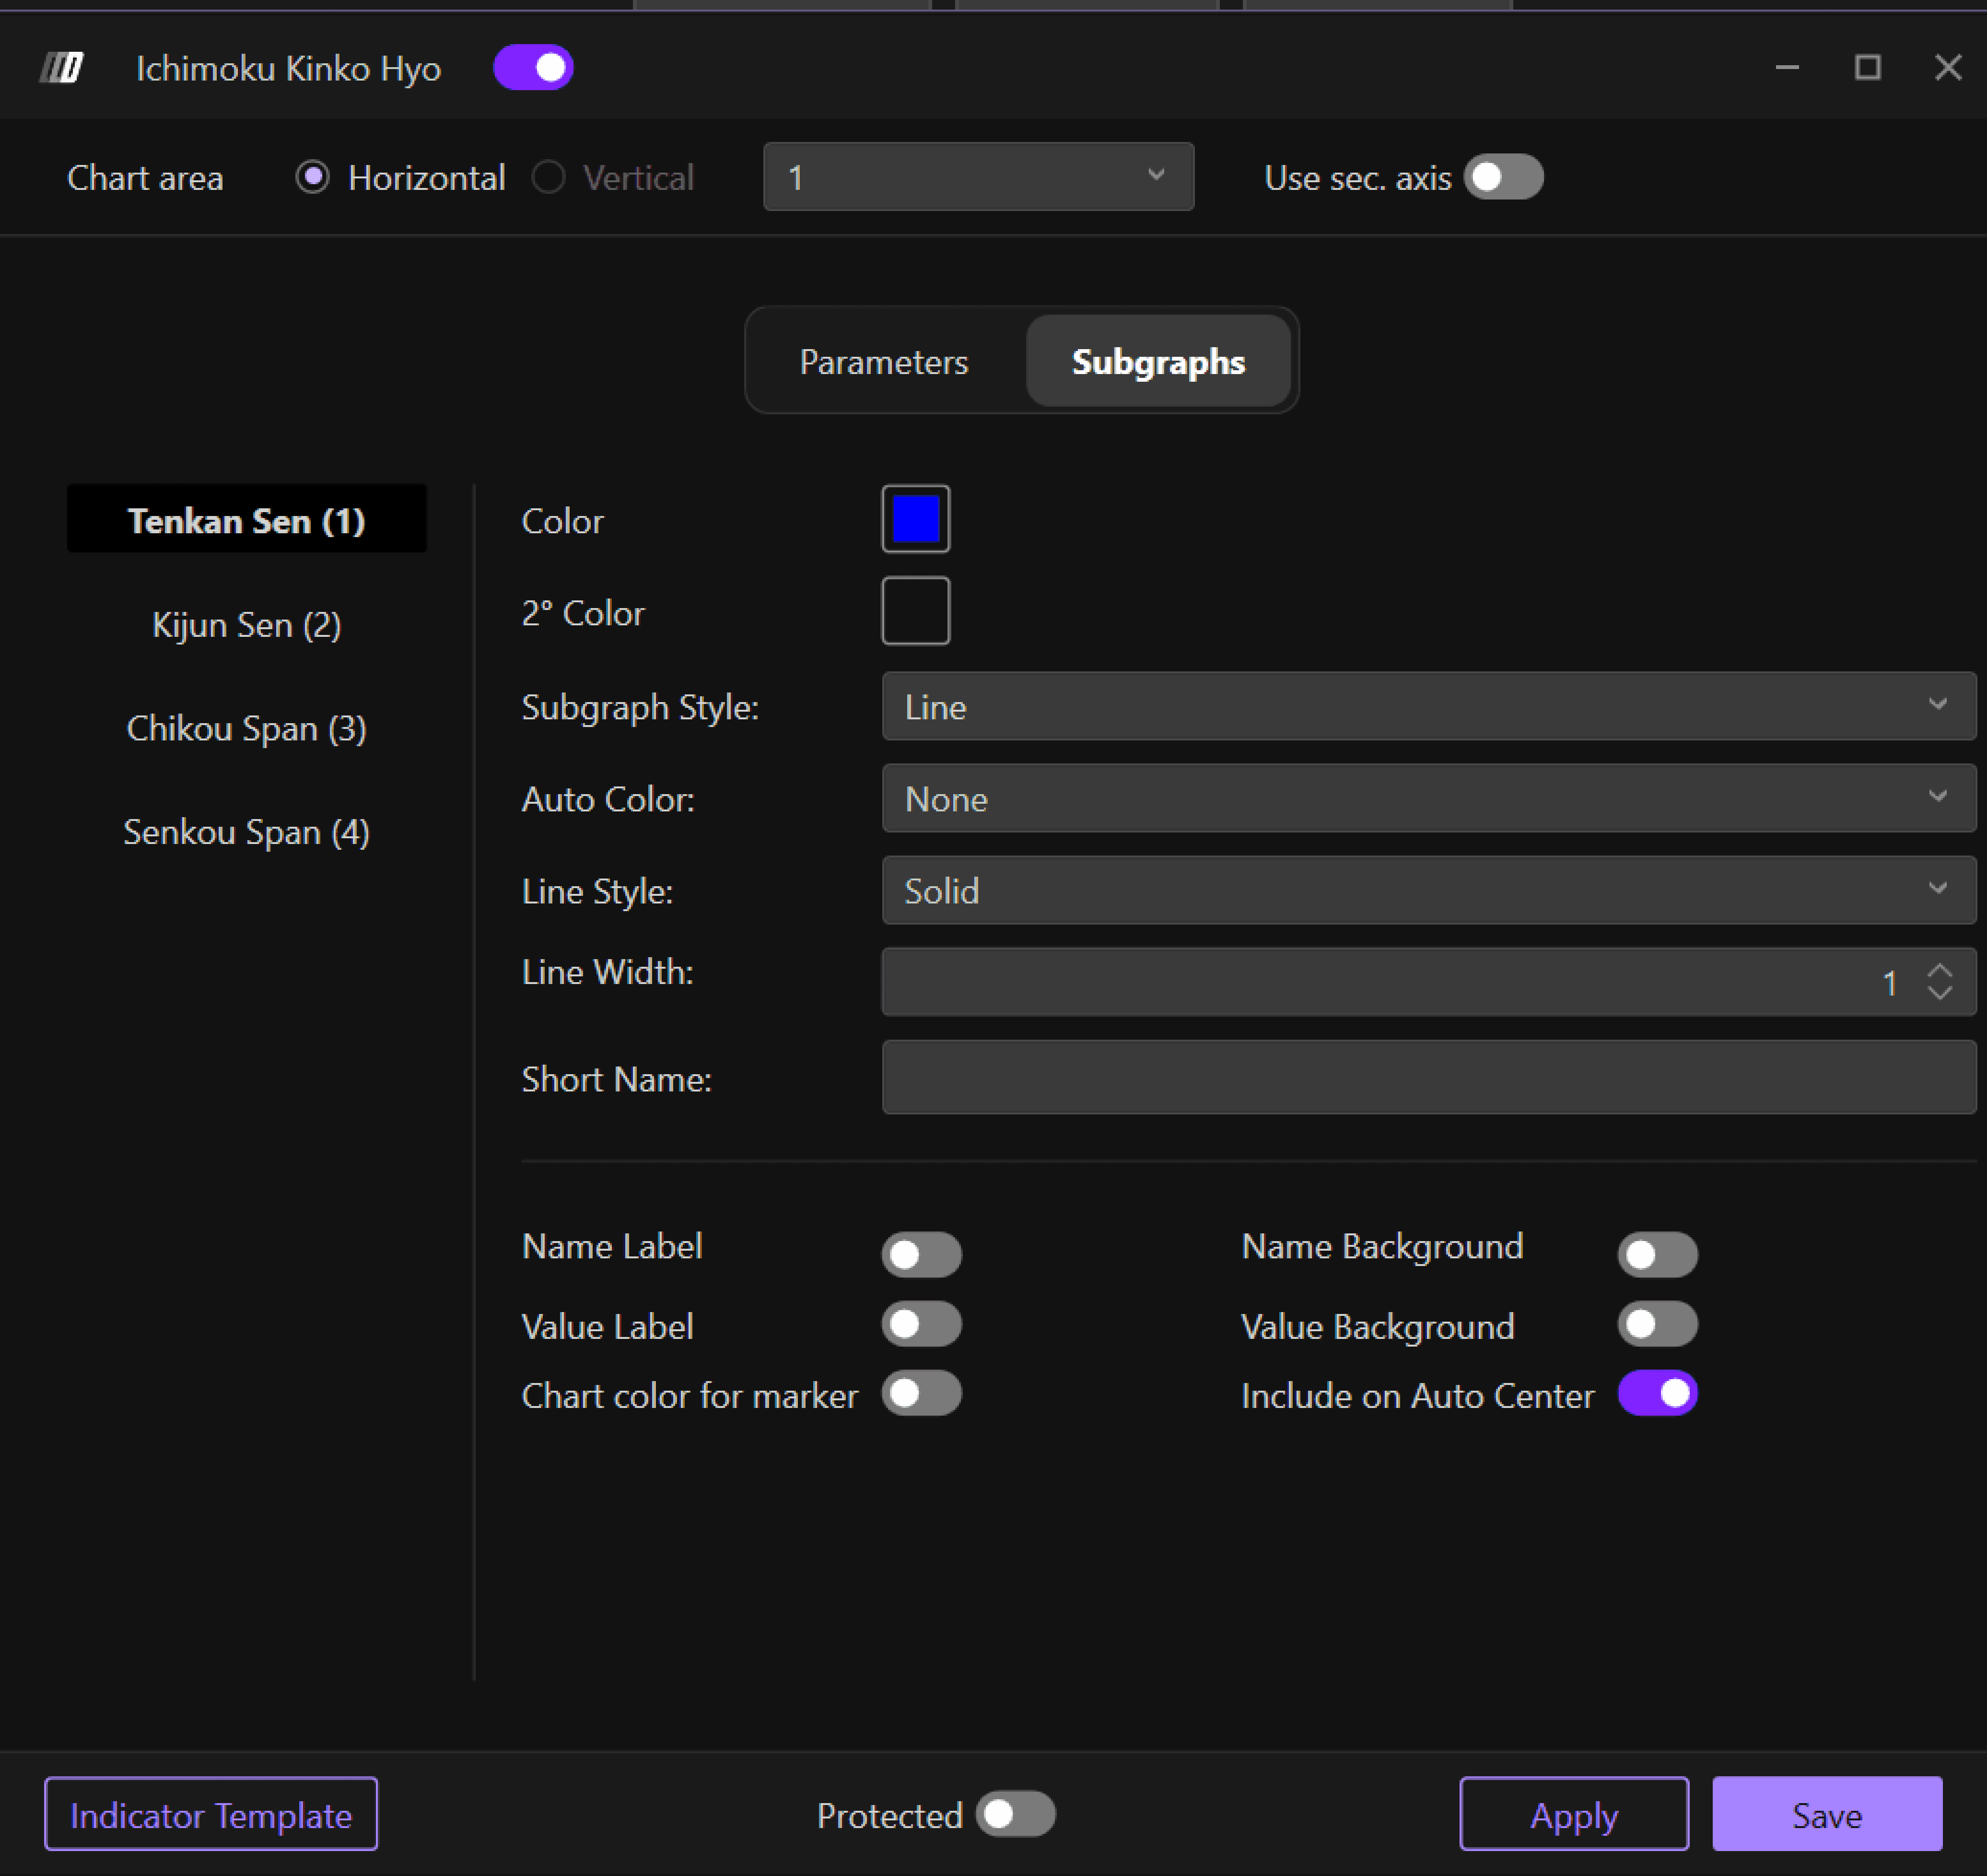This screenshot has width=1987, height=1876.
Task: Turn on Name Label toggle
Action: tap(921, 1254)
